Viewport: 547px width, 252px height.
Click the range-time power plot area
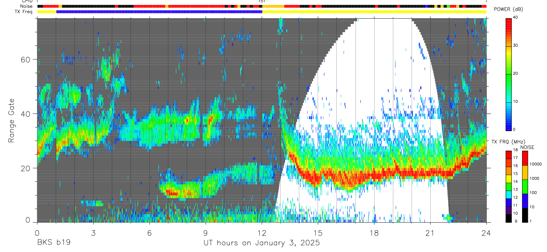point(261,120)
